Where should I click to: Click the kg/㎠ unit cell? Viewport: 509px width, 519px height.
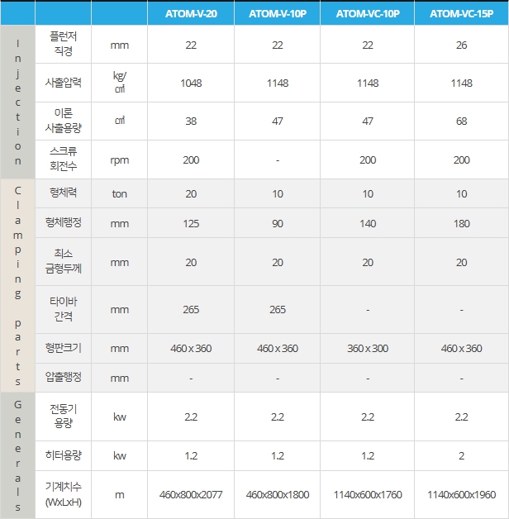click(x=120, y=83)
